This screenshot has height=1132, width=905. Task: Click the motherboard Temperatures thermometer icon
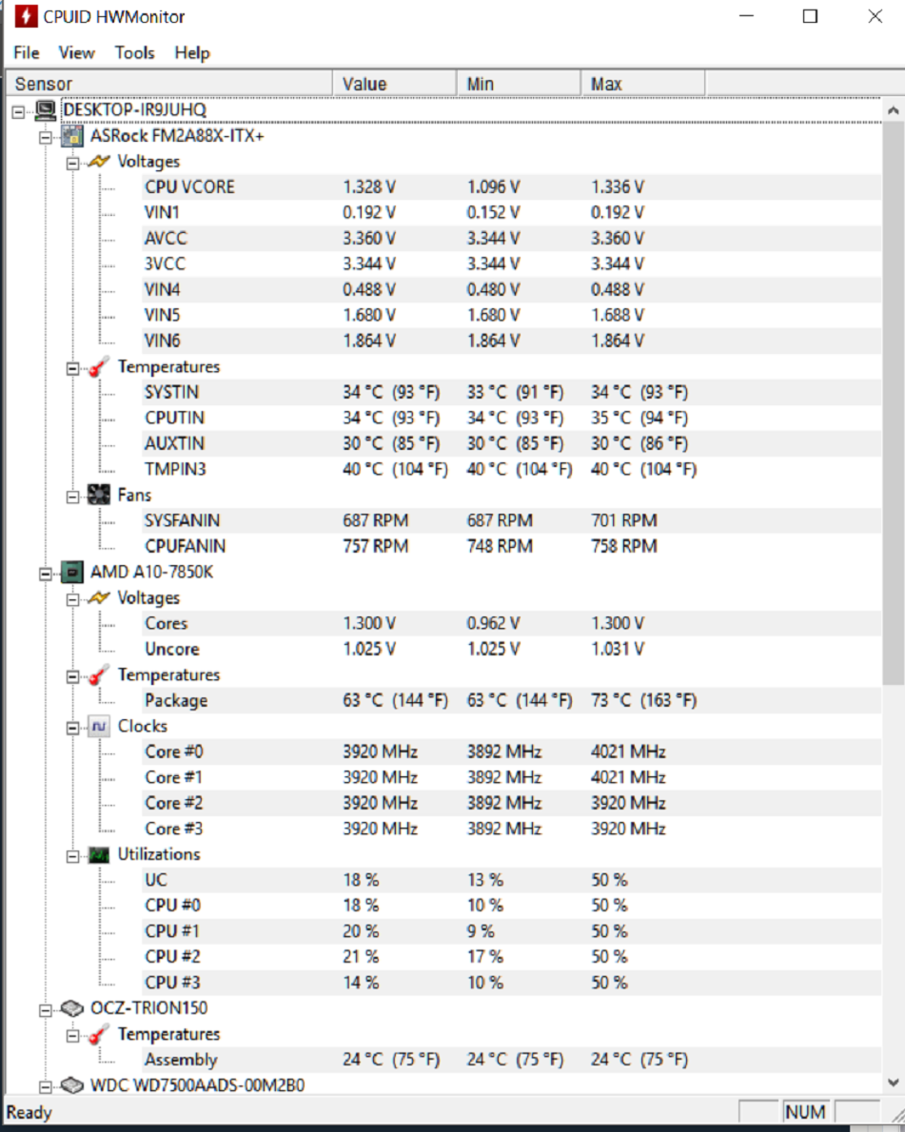coord(98,367)
